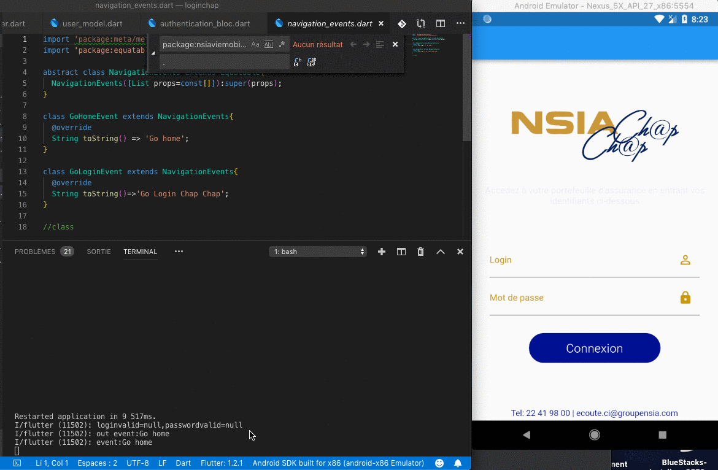This screenshot has height=470, width=718.
Task: Toggle find in selection icon
Action: (x=380, y=44)
